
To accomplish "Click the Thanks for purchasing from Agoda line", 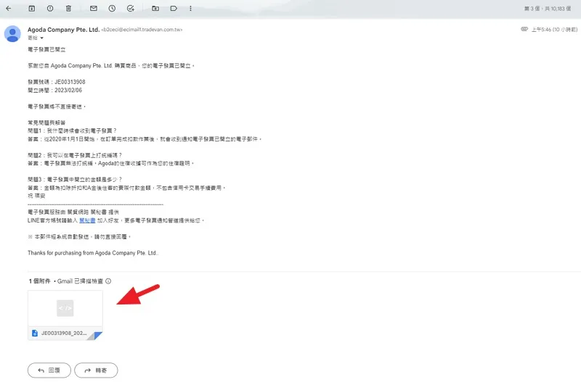I will pos(93,253).
